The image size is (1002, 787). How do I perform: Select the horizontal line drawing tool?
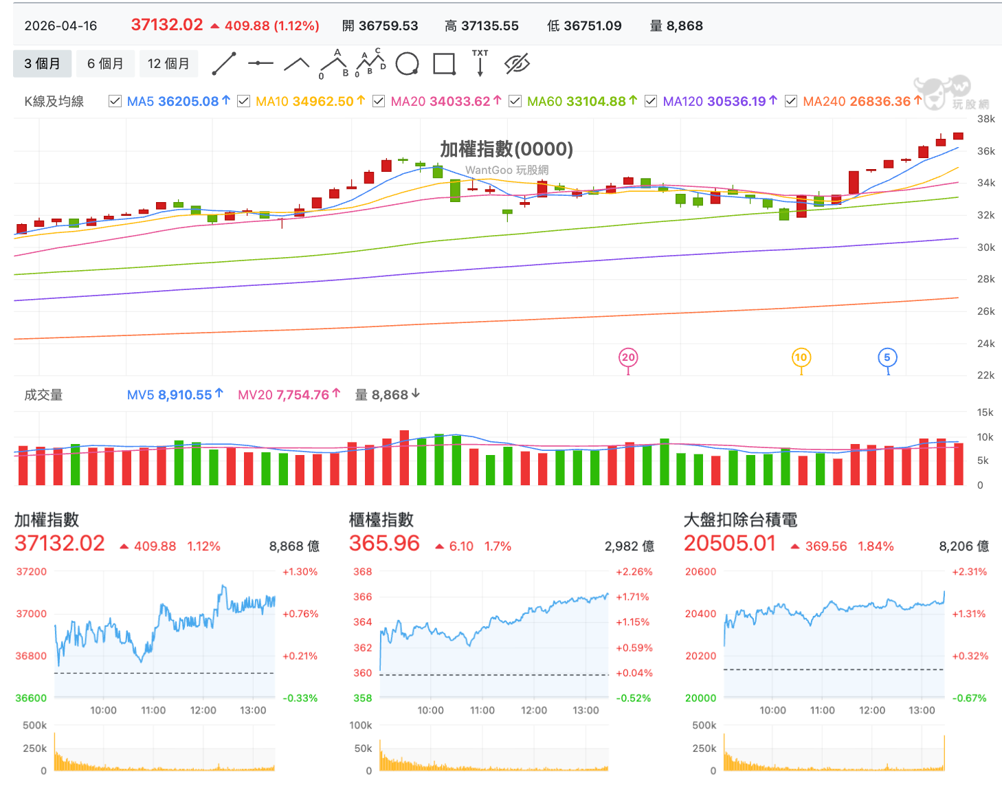click(260, 63)
